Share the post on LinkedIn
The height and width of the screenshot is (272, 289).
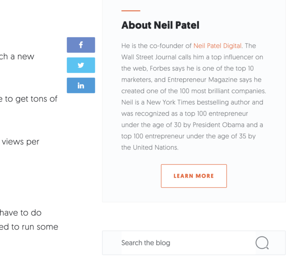81,85
